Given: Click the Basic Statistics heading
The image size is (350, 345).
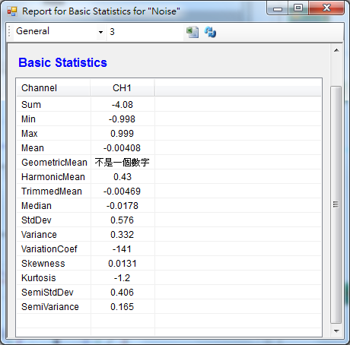Looking at the screenshot, I should [x=62, y=62].
